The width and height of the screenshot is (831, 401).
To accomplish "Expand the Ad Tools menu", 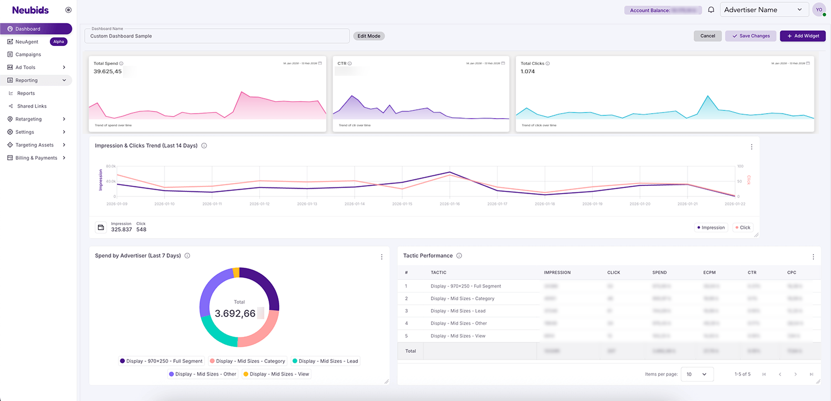I will (x=24, y=67).
